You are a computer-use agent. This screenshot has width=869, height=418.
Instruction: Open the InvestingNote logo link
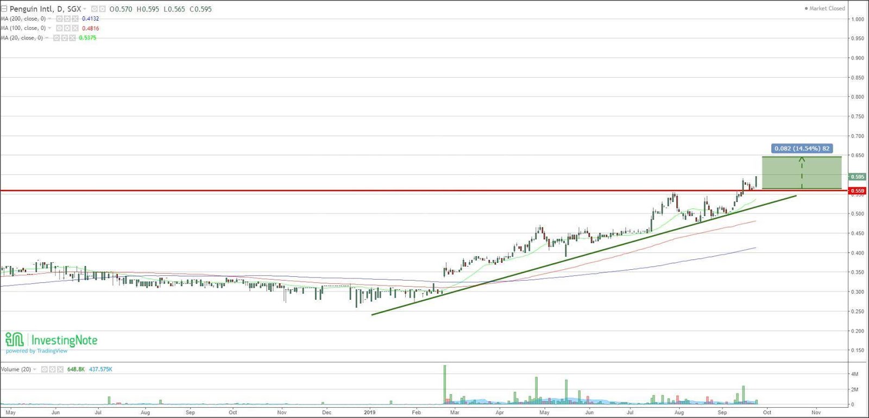coord(52,340)
